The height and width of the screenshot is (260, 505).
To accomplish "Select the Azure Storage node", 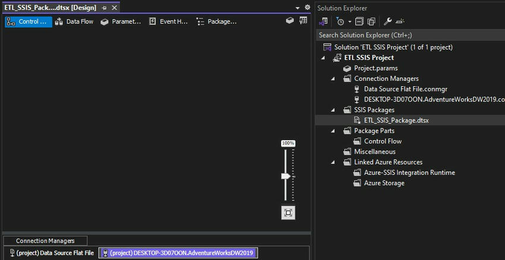I will click(x=384, y=183).
